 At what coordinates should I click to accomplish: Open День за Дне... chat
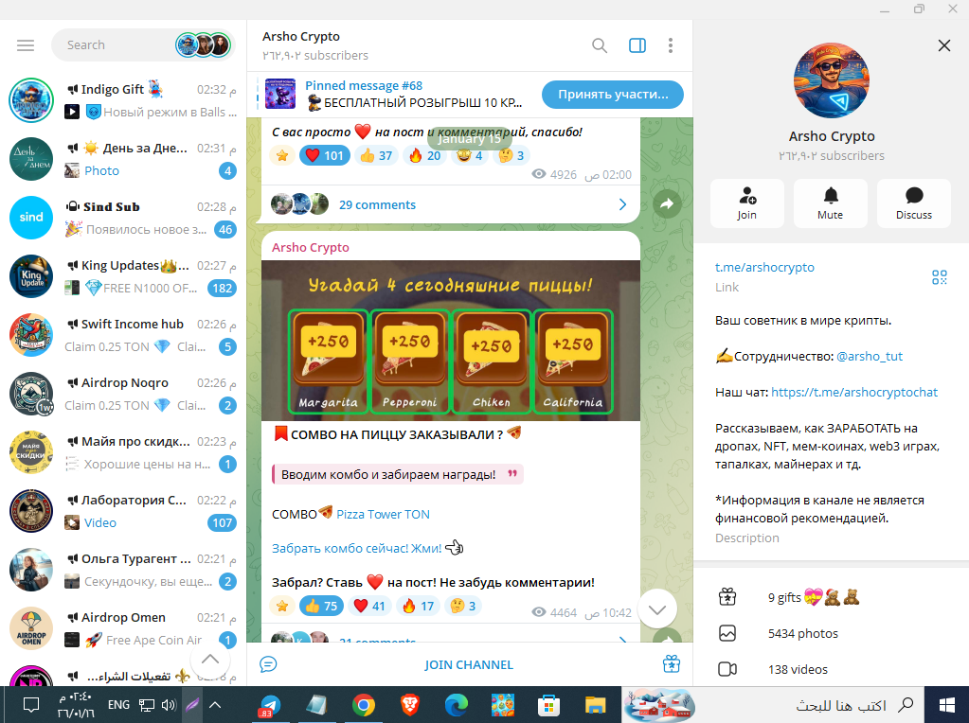coord(123,159)
